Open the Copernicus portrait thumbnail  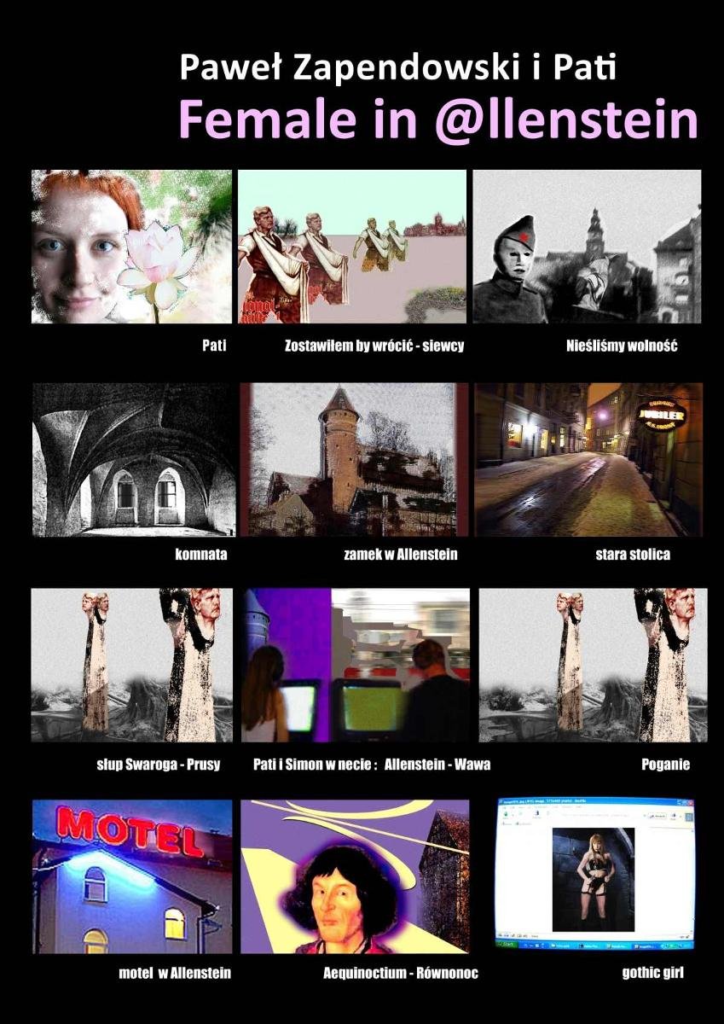click(x=355, y=876)
